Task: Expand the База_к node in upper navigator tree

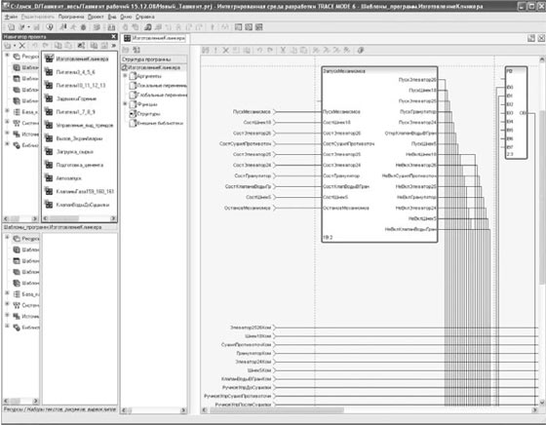Action: (7, 111)
